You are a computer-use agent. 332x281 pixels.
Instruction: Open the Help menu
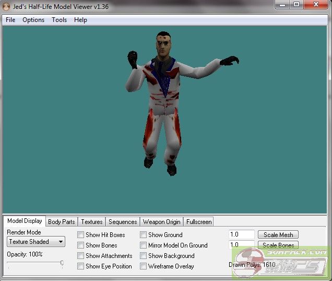[80, 20]
